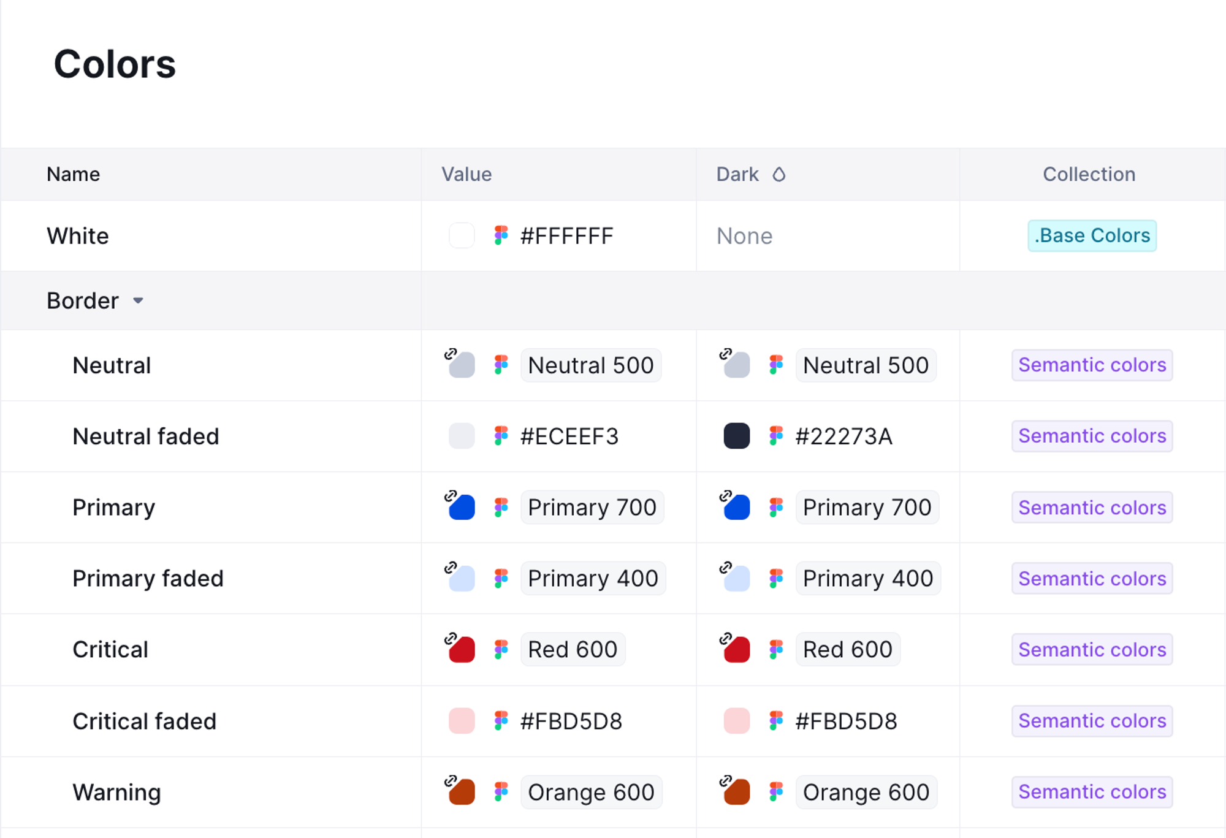Click Semantic colors tag in Primary row
1226x838 pixels.
1092,508
